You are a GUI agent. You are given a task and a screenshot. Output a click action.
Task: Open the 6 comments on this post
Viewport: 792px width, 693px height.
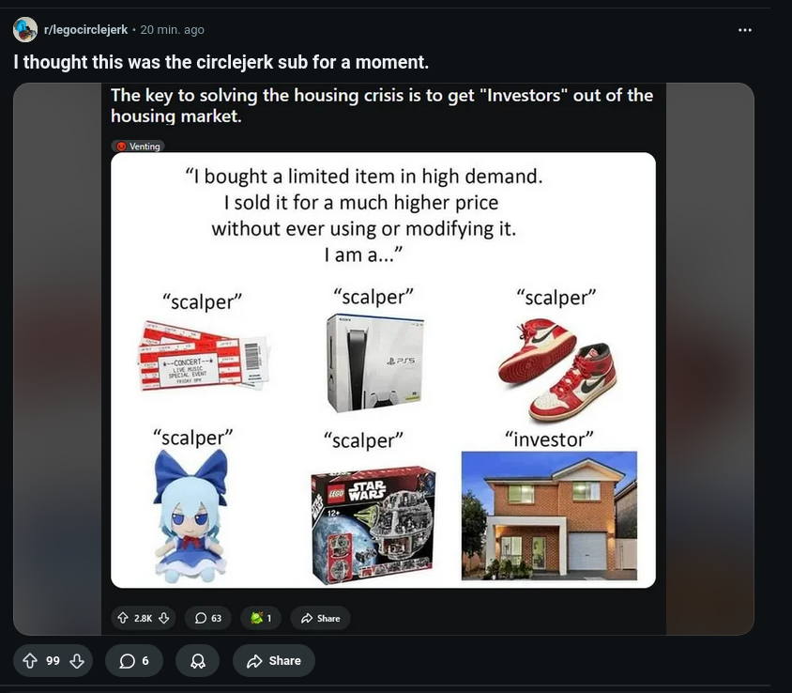134,661
